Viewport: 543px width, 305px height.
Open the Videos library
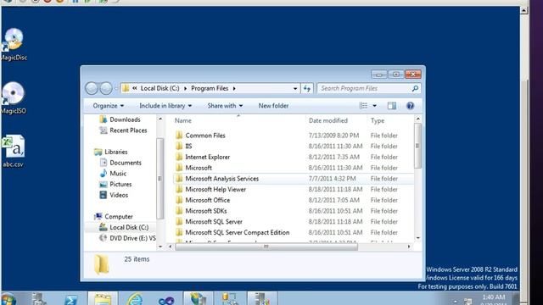coord(114,195)
